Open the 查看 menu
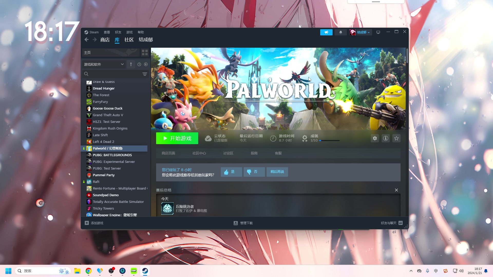The width and height of the screenshot is (493, 277). [x=107, y=32]
